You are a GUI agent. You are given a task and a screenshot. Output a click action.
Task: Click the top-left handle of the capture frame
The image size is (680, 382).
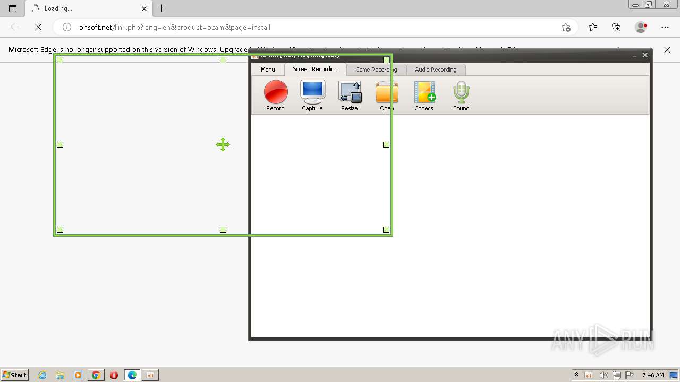pyautogui.click(x=60, y=60)
